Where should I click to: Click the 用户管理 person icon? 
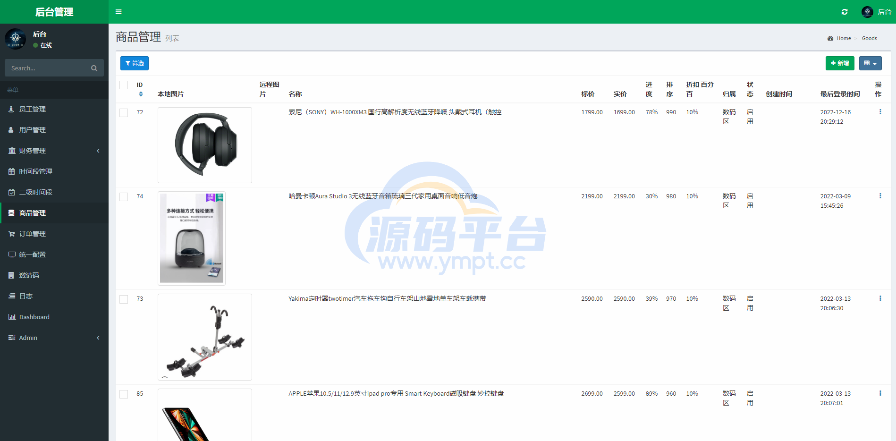click(11, 130)
